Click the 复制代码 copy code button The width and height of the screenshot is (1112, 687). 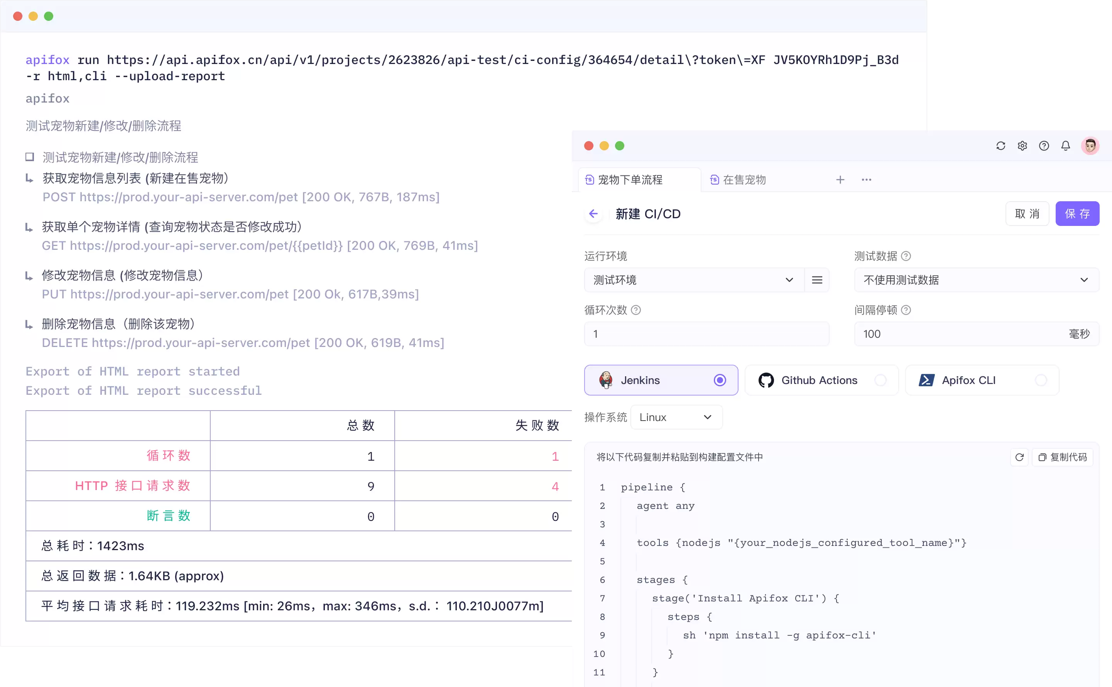click(1063, 457)
